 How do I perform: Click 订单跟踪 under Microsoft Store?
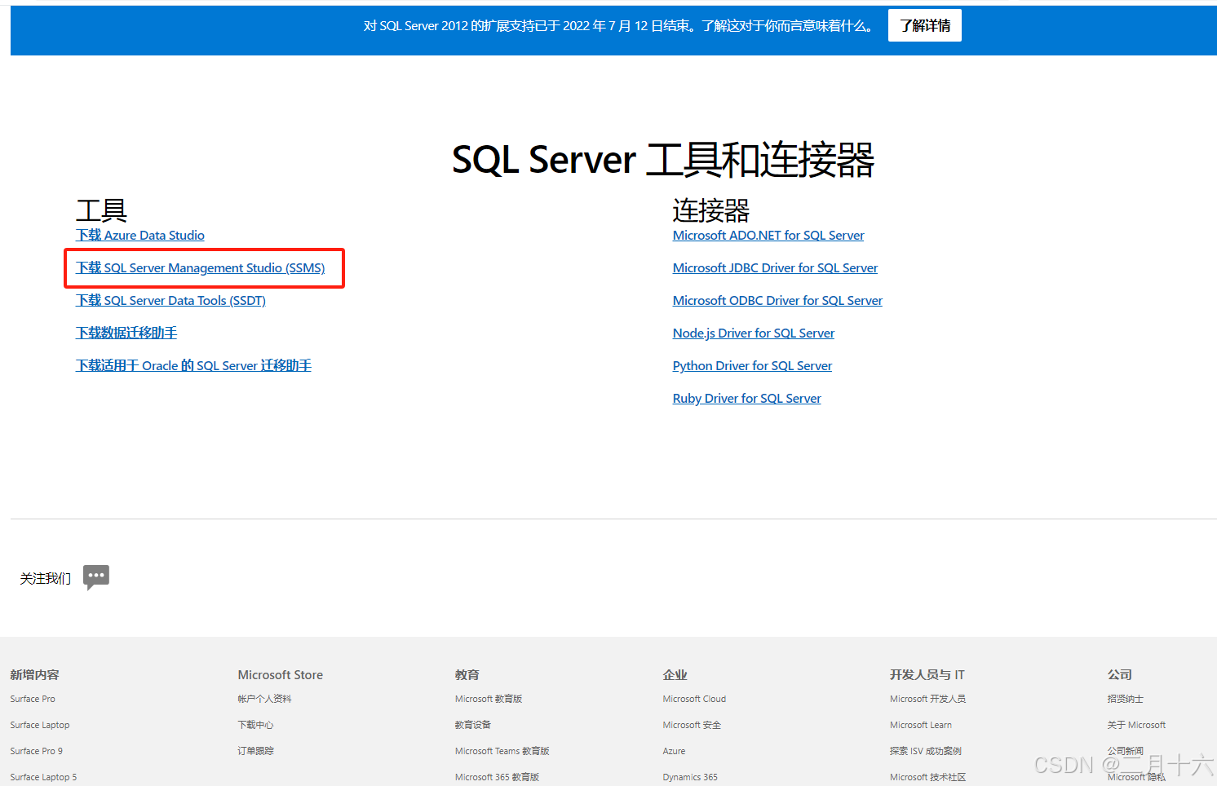click(x=255, y=751)
